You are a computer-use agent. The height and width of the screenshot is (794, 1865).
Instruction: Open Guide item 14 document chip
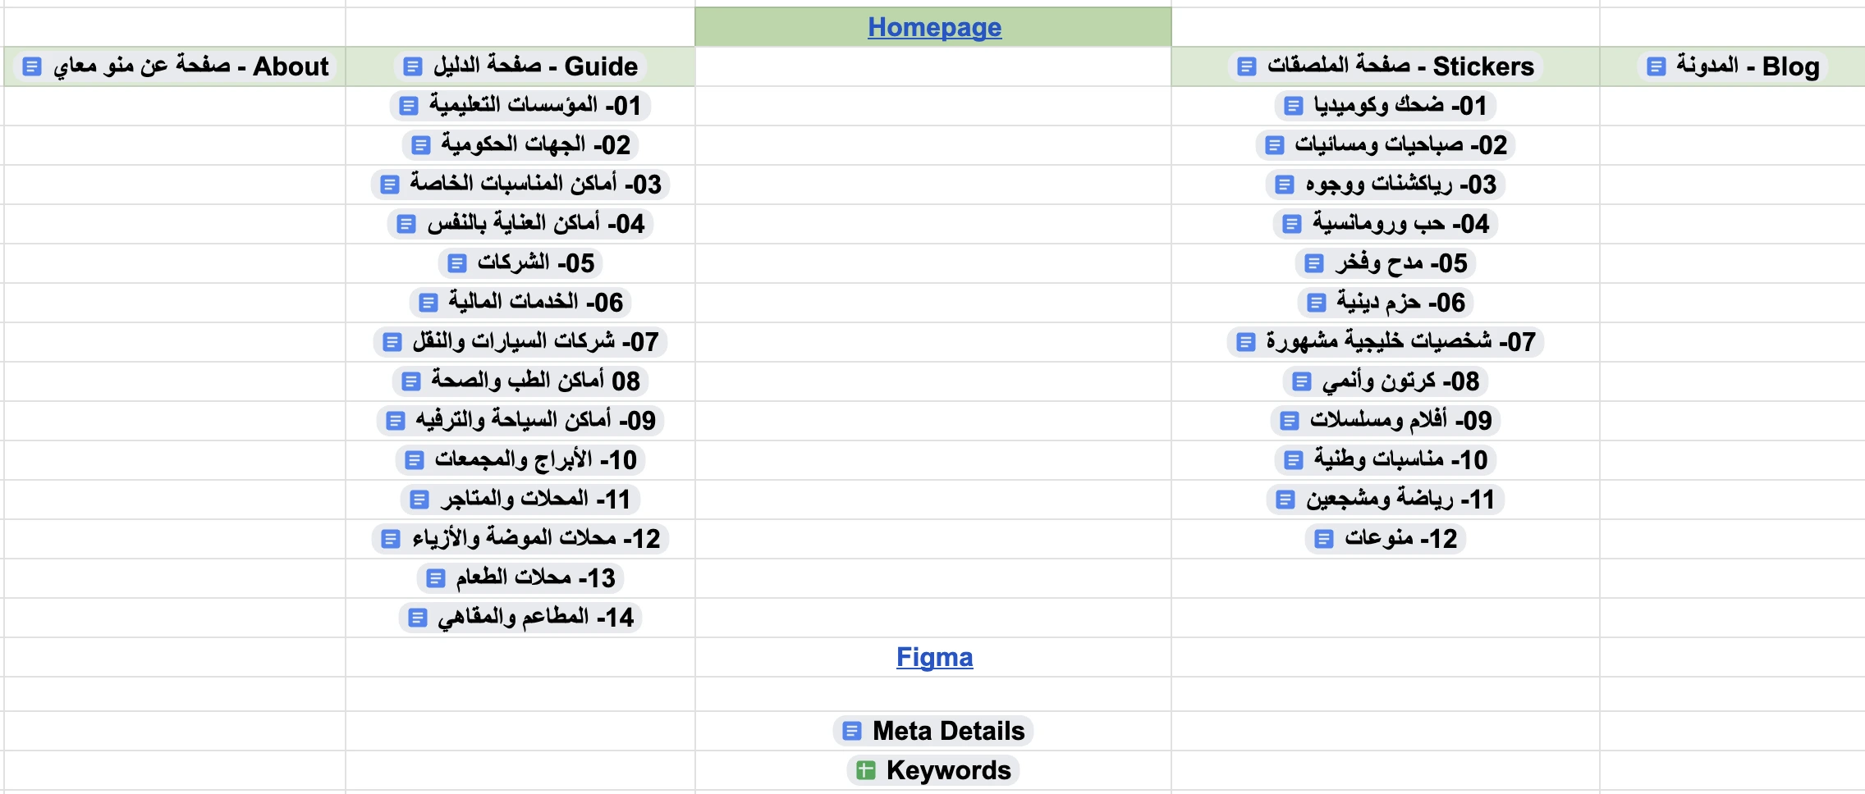tap(535, 618)
